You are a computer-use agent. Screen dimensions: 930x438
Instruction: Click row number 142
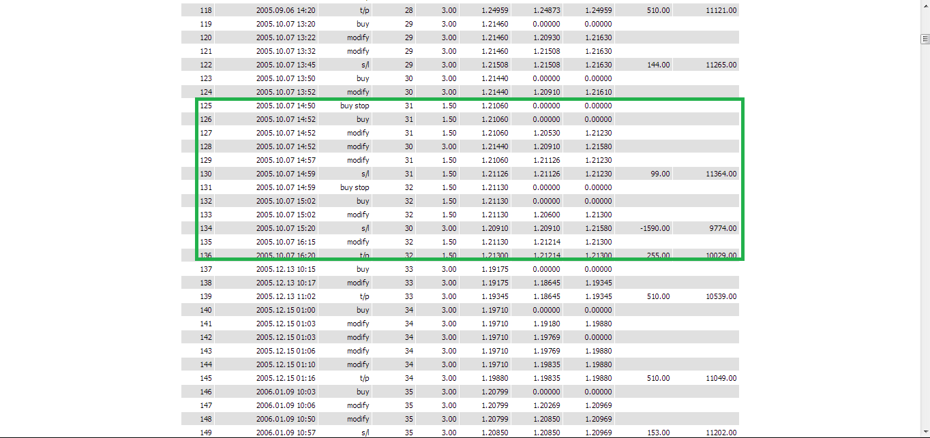[x=206, y=337]
